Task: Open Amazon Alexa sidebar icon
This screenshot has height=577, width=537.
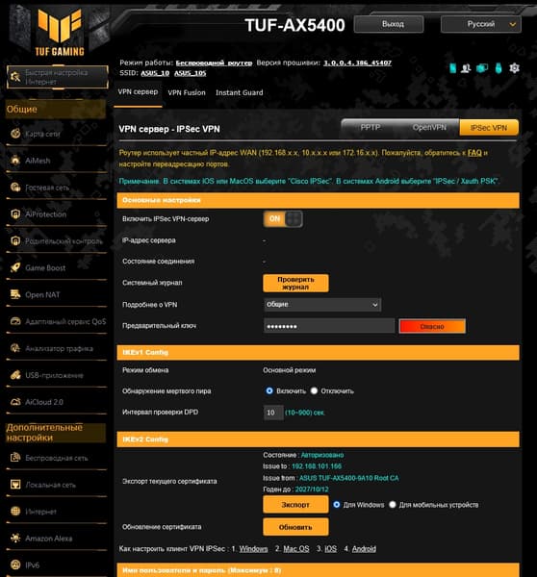Action: (15, 538)
